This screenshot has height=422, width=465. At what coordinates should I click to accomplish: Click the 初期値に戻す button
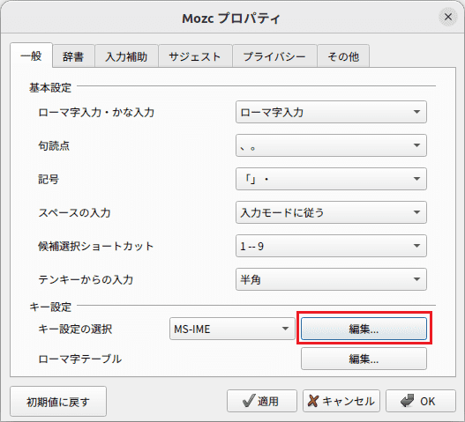pyautogui.click(x=58, y=402)
